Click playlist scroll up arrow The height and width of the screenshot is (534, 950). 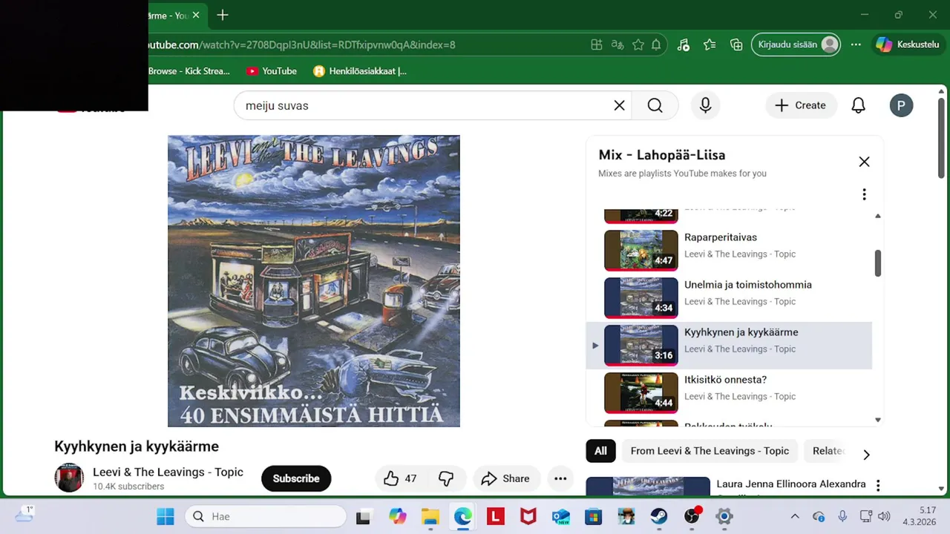click(x=877, y=216)
